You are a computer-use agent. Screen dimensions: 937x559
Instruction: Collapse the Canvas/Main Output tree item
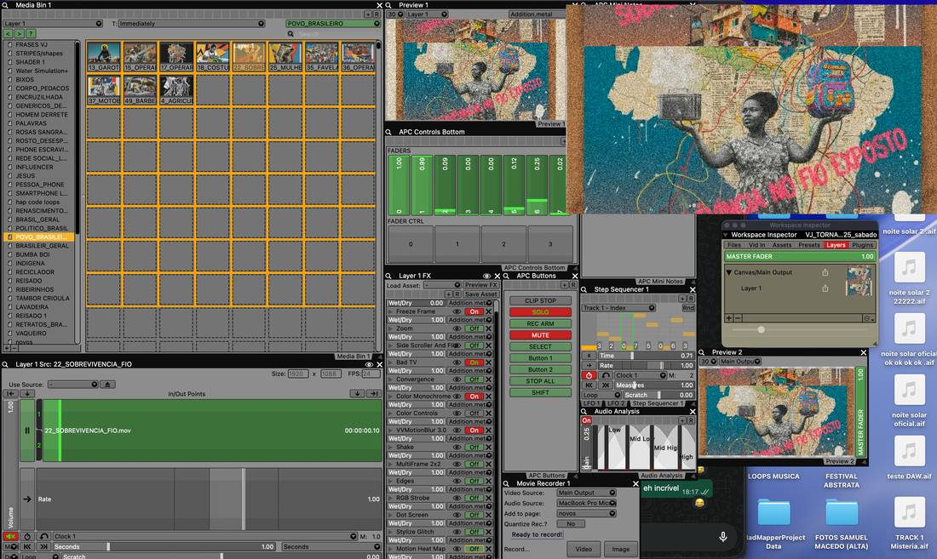729,272
